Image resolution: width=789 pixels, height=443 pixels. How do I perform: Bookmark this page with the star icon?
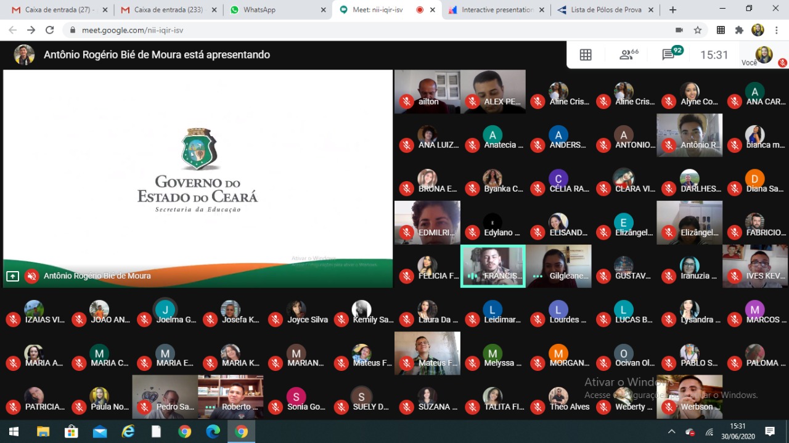[698, 30]
